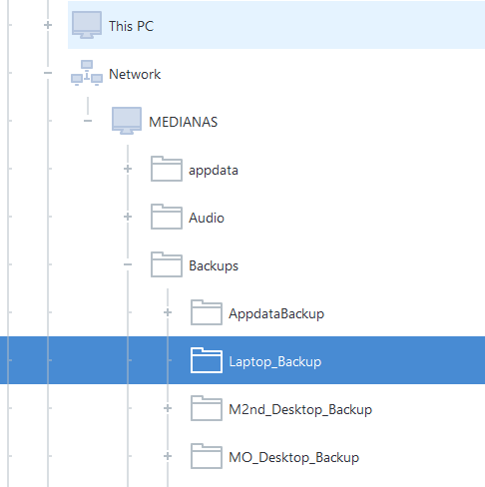The height and width of the screenshot is (487, 485).
Task: Select the Backups folder name
Action: point(214,266)
